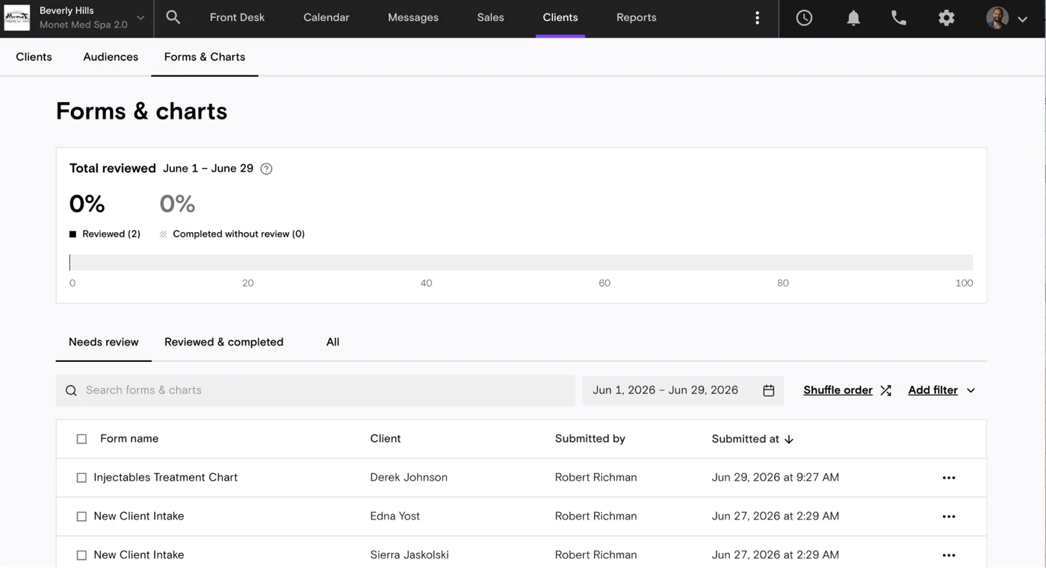Open Messages in top navigation
The image size is (1046, 568).
coord(413,17)
